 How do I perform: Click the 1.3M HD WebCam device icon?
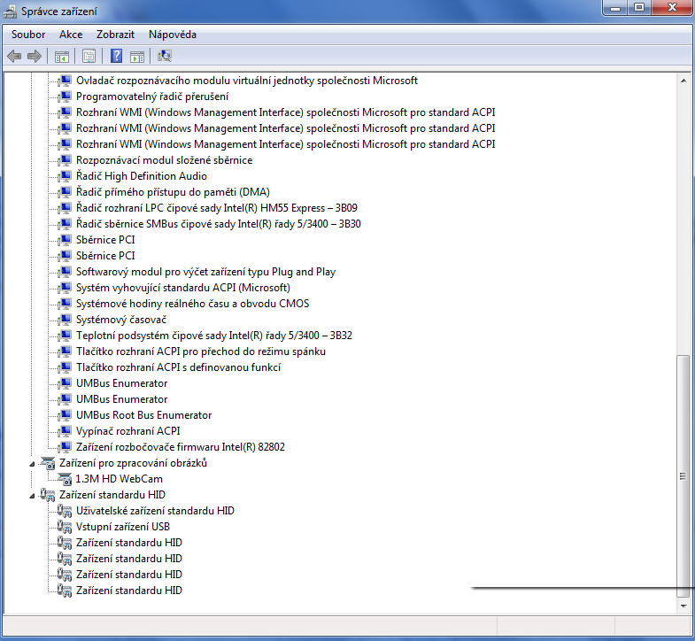65,479
